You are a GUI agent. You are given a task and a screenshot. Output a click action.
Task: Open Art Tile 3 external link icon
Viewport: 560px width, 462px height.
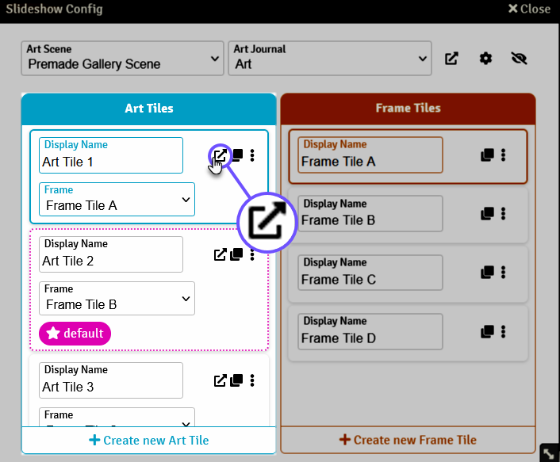tap(220, 380)
